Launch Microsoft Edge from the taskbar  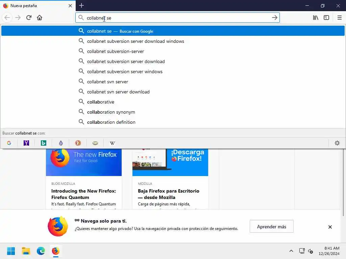[x=41, y=251]
